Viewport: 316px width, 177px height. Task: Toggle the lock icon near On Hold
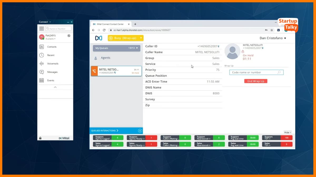click(x=243, y=52)
